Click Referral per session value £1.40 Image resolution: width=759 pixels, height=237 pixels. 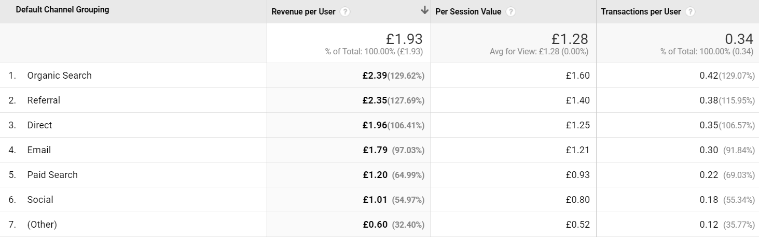577,100
